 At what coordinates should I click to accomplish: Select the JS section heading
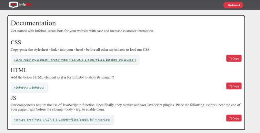click(x=14, y=98)
